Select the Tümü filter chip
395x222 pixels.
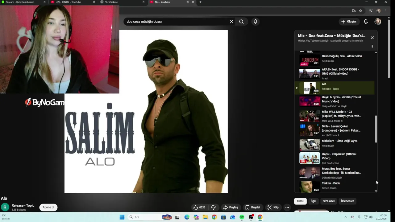pyautogui.click(x=301, y=201)
